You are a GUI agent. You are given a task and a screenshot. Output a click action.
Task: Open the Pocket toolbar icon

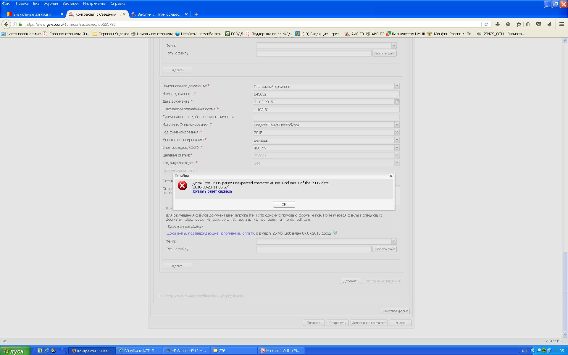coord(539,24)
